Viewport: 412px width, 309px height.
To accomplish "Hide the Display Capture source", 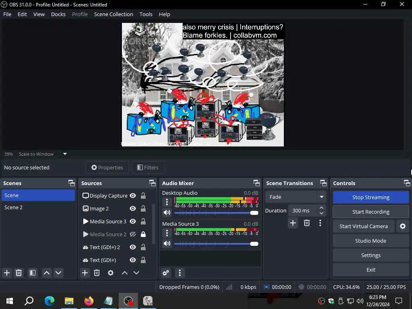I will coord(133,196).
